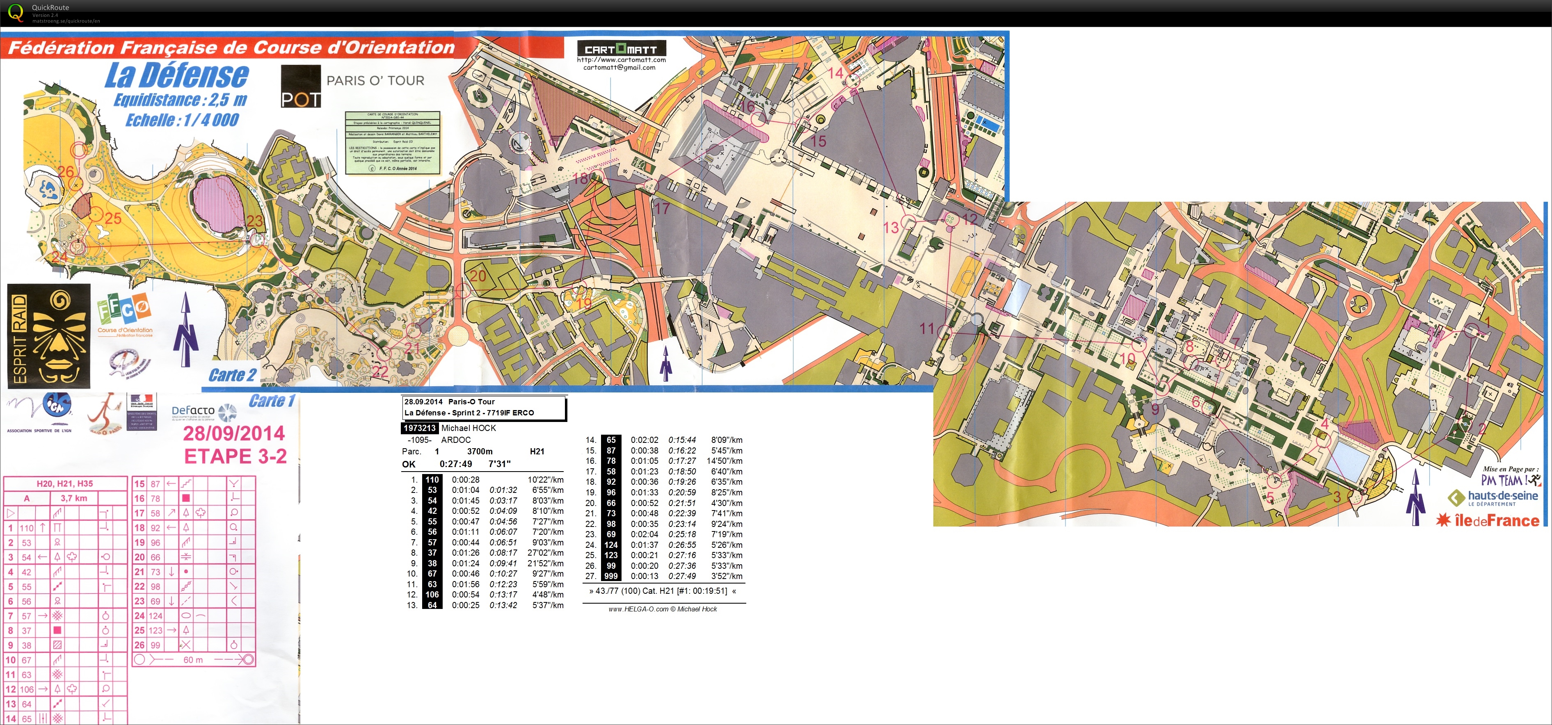1552x725 pixels.
Task: Click the 3700m course distance
Action: 480,451
